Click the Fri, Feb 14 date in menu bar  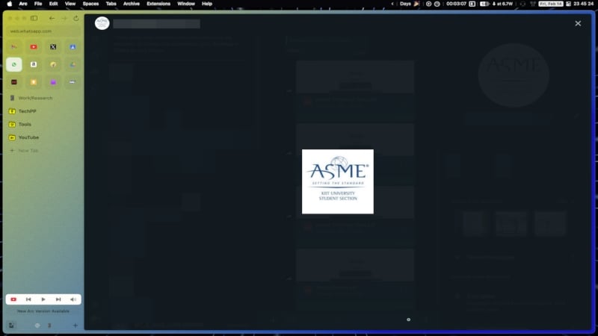pos(551,4)
